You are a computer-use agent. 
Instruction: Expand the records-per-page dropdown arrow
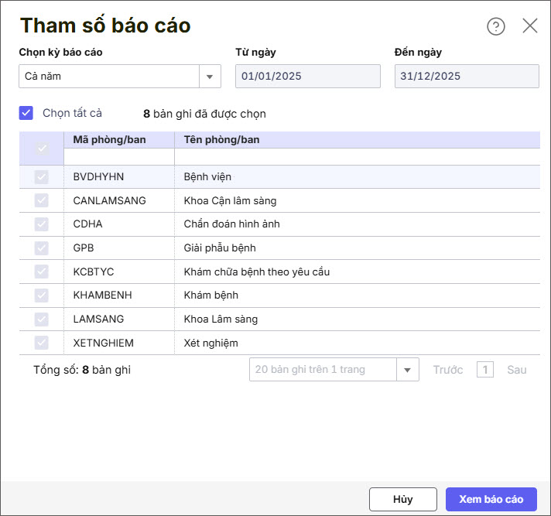click(x=408, y=370)
